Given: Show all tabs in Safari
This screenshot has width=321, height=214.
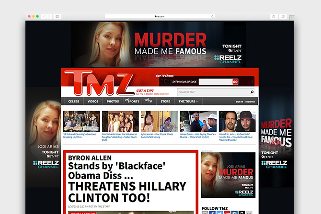Looking at the screenshot, I should click(x=283, y=16).
